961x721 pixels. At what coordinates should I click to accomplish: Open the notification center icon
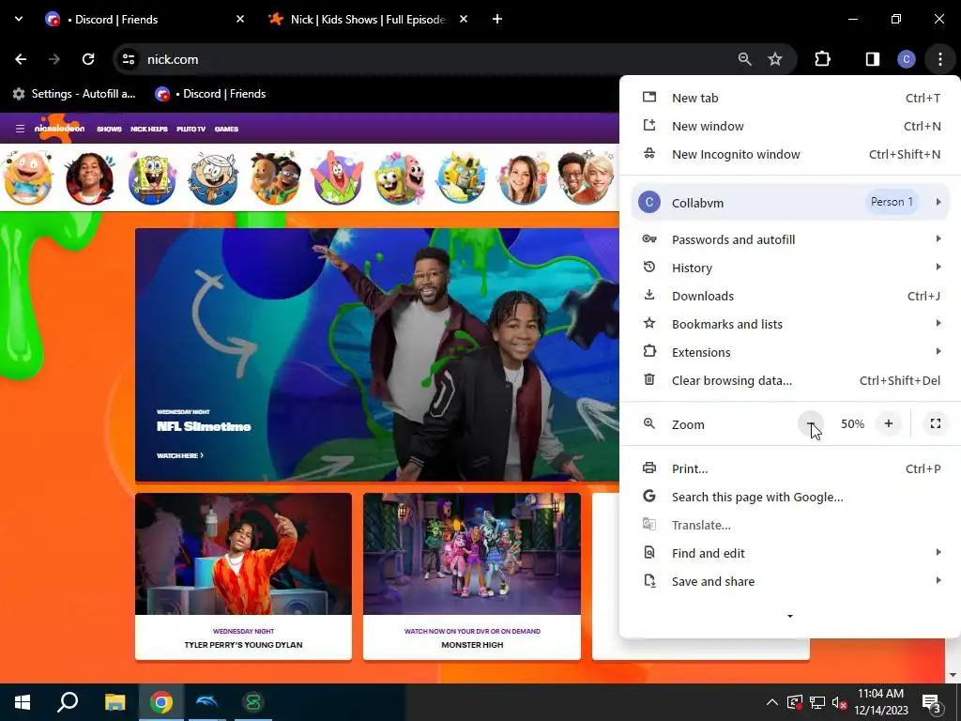click(x=932, y=704)
